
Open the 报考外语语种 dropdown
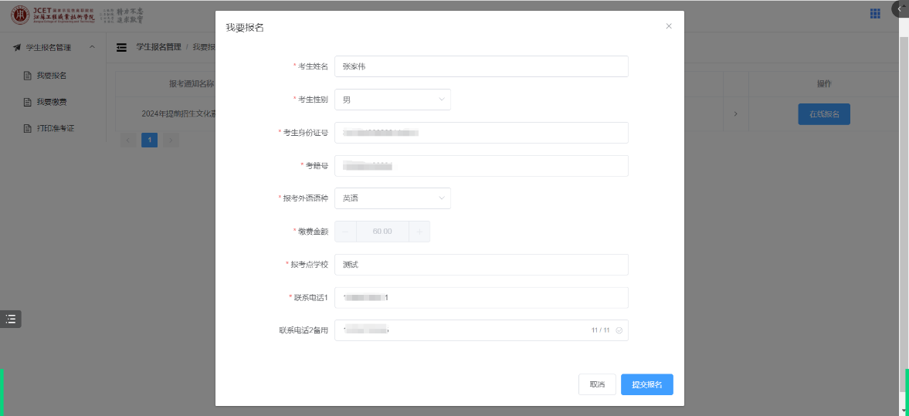coord(392,198)
